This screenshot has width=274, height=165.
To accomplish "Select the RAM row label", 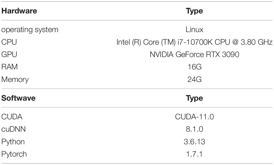I will (x=9, y=67).
